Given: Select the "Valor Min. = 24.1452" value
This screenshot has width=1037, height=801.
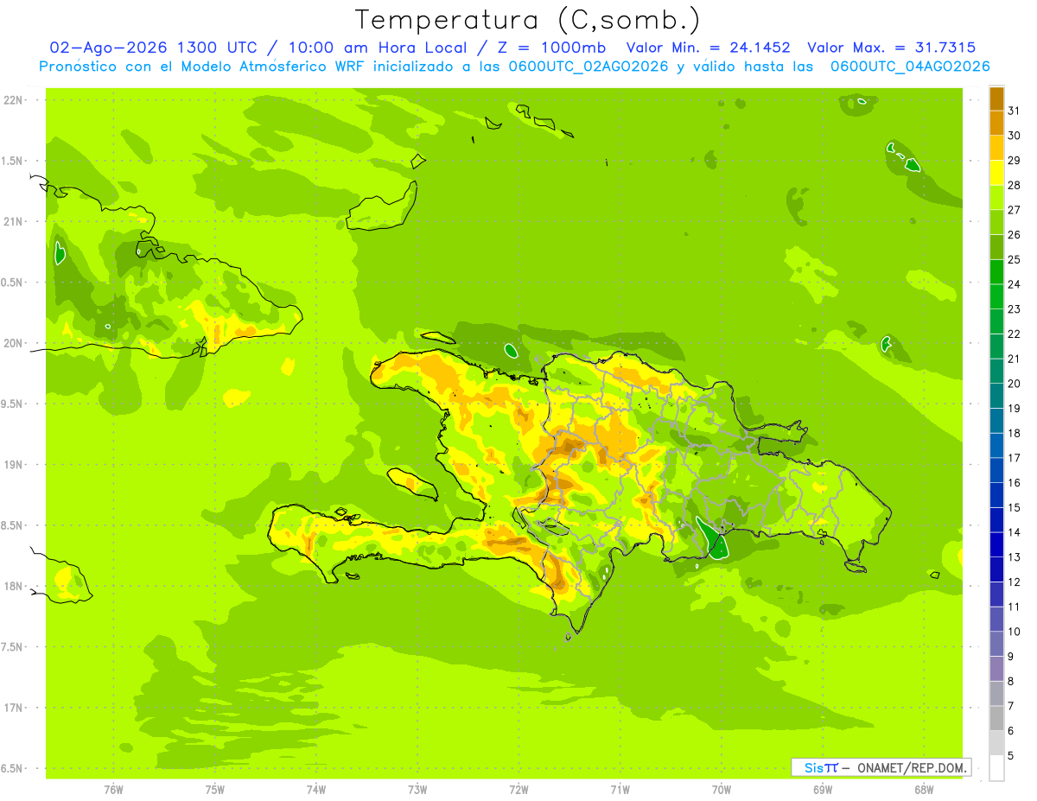Looking at the screenshot, I should point(709,48).
